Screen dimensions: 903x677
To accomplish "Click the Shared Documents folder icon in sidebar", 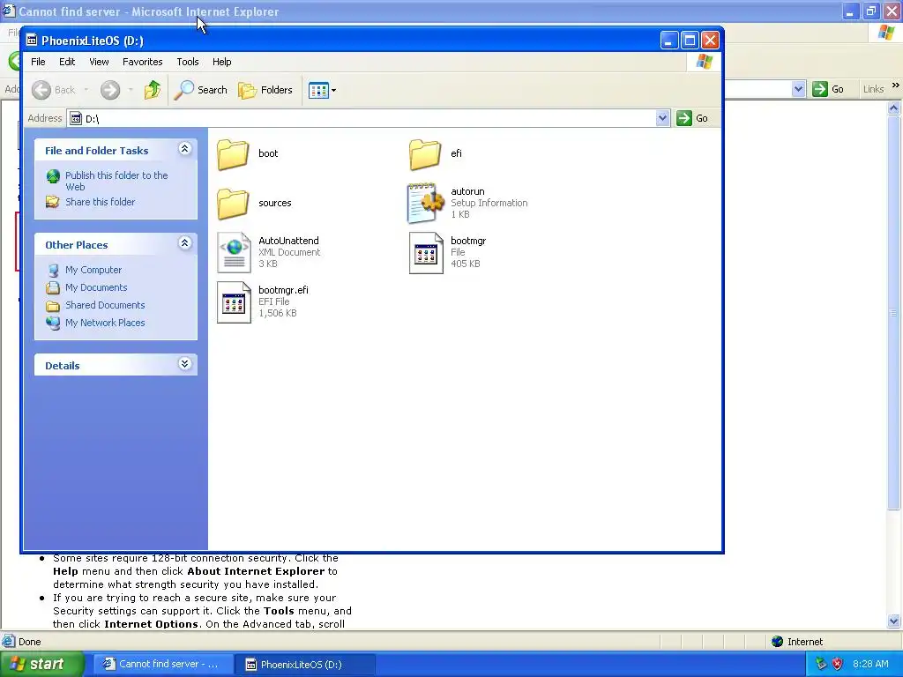I will (x=53, y=306).
